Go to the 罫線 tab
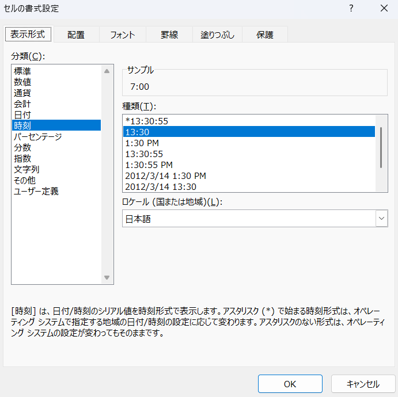 pyautogui.click(x=169, y=35)
